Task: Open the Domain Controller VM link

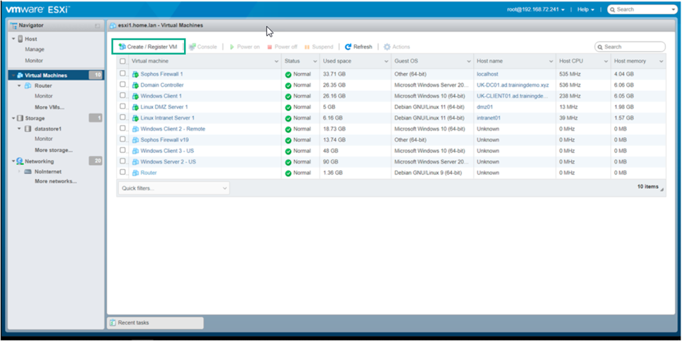Action: click(162, 85)
